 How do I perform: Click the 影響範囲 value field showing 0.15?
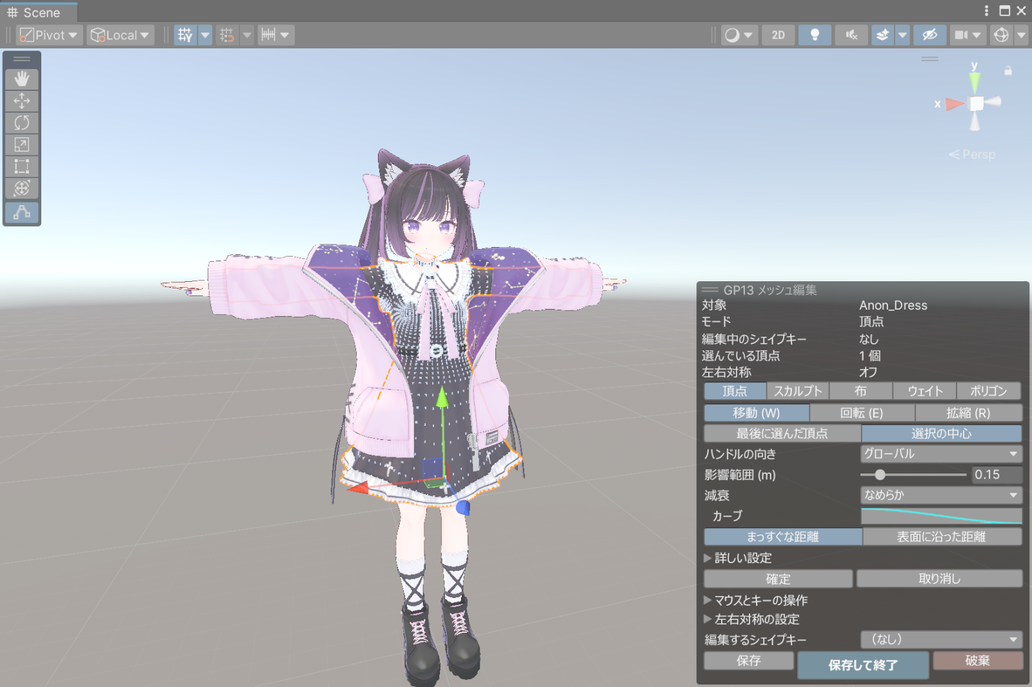pyautogui.click(x=997, y=475)
